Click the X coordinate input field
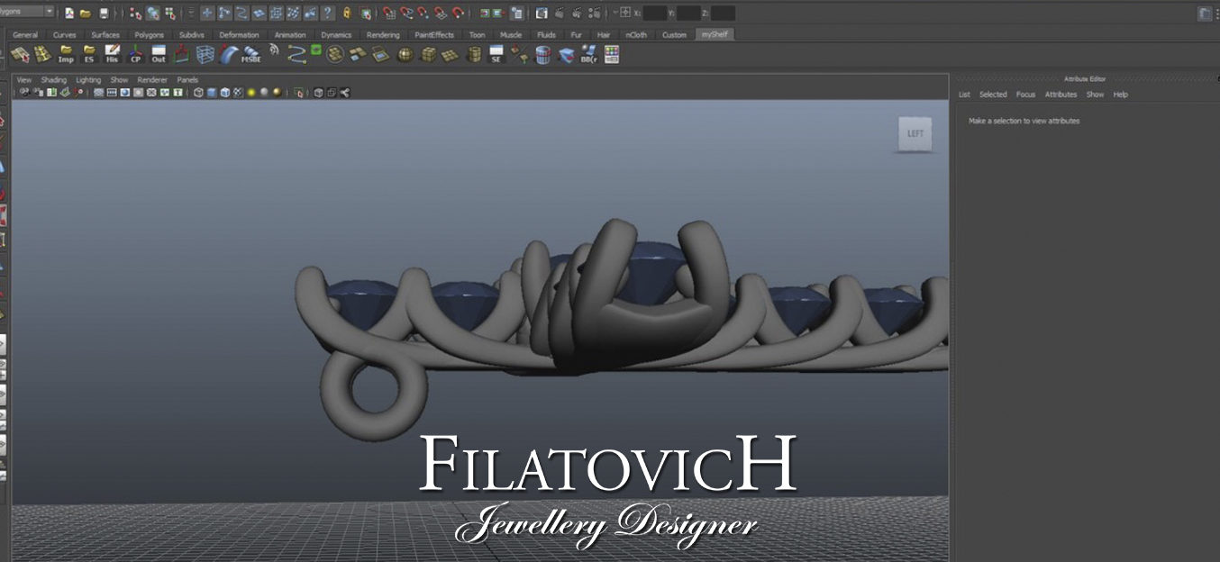 pos(655,13)
